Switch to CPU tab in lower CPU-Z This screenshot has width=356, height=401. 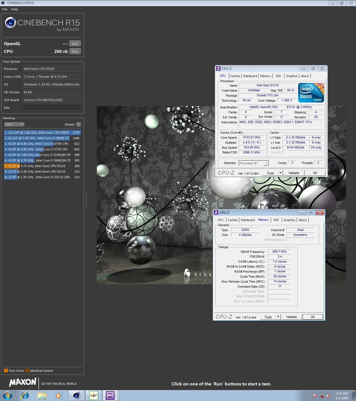221,220
